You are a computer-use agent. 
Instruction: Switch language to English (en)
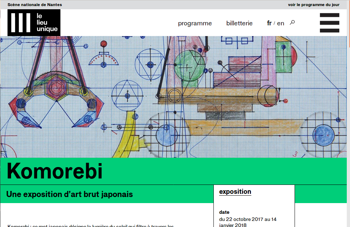click(x=281, y=23)
